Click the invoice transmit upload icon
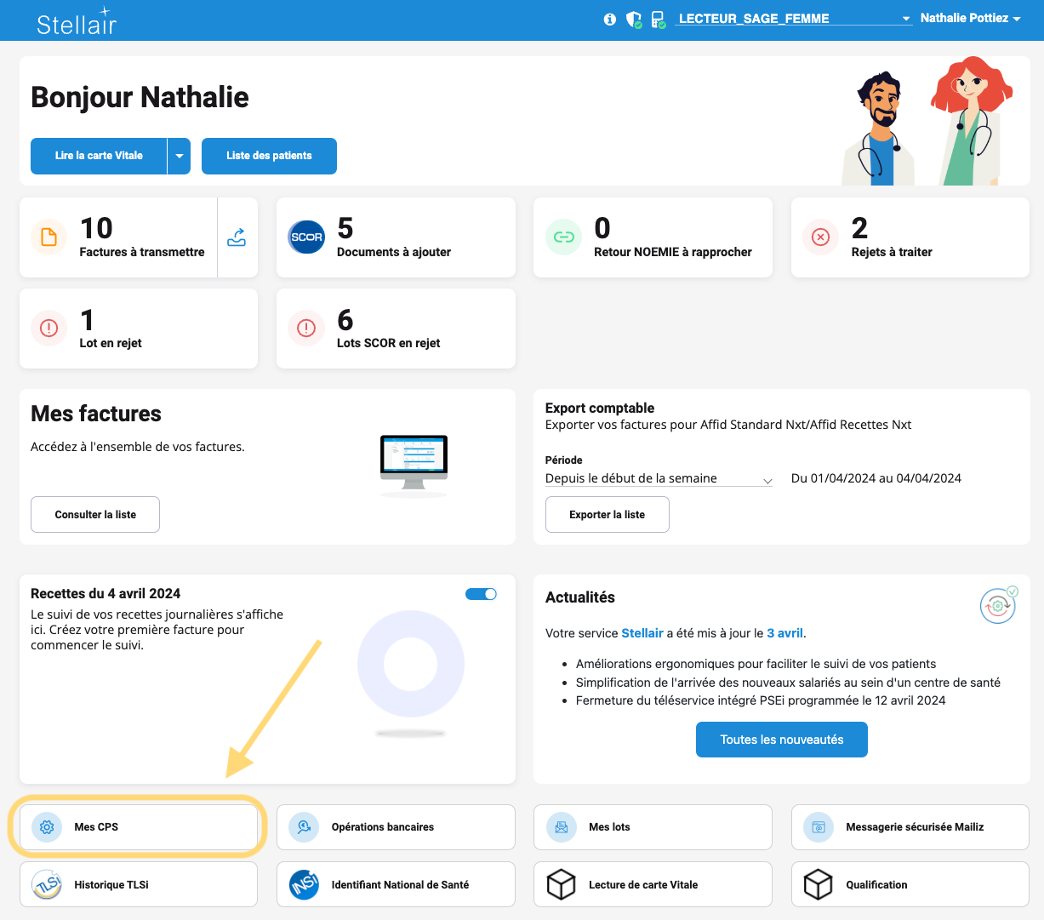The width and height of the screenshot is (1044, 920). [237, 237]
